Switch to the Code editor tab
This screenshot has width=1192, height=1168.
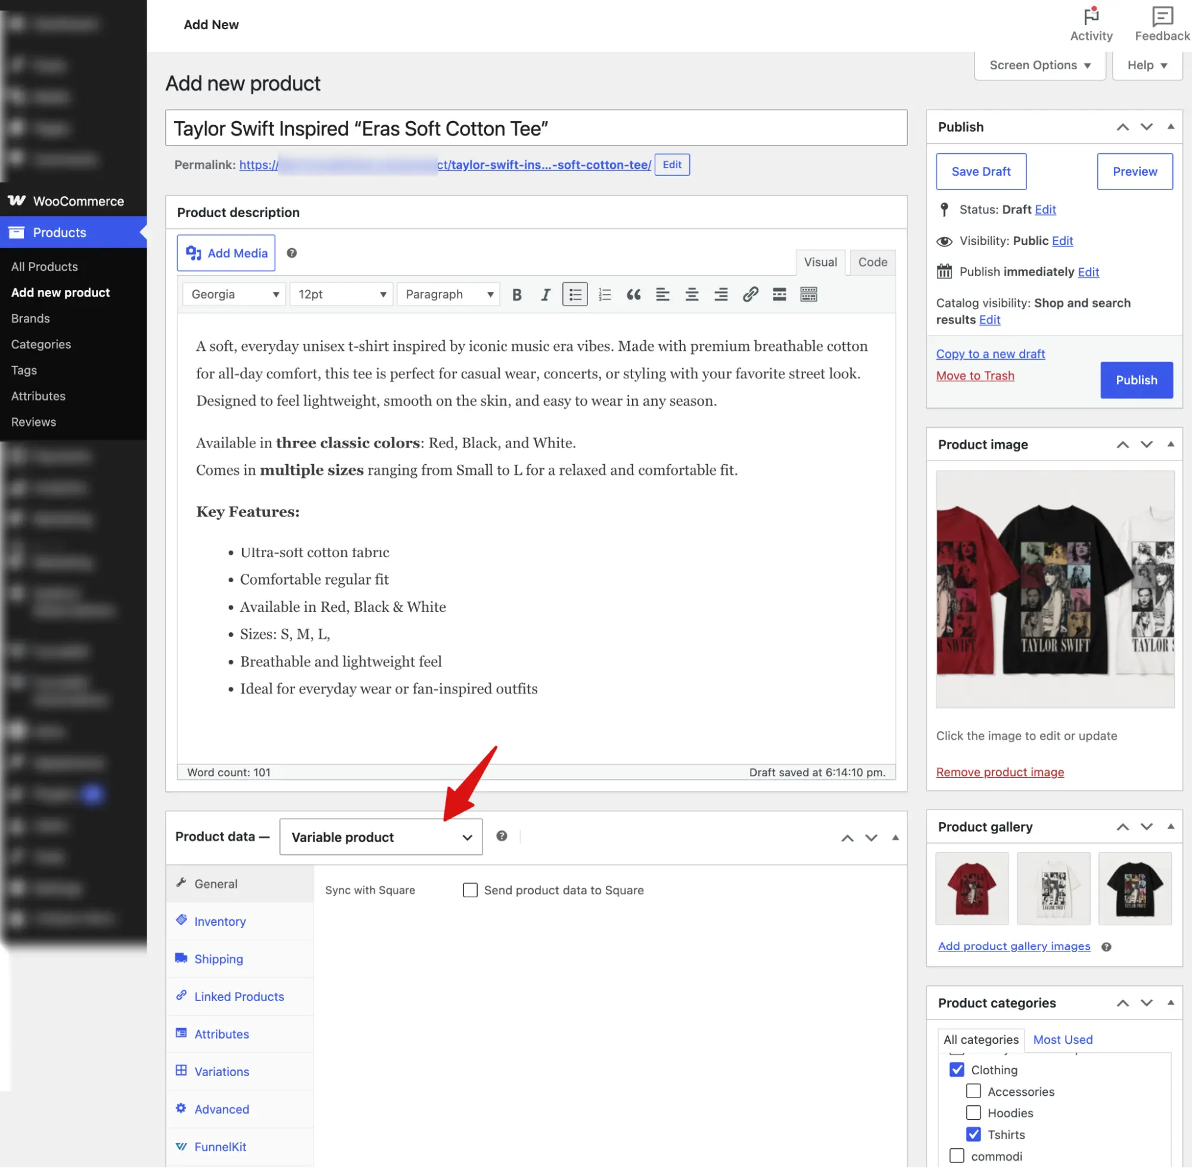pos(872,262)
